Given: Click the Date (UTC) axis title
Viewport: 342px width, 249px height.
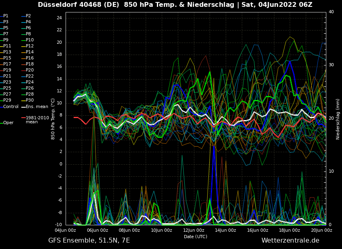Looking at the screenshot, I should pyautogui.click(x=196, y=237).
